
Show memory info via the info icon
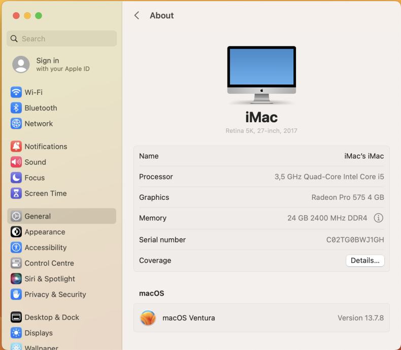(x=378, y=218)
